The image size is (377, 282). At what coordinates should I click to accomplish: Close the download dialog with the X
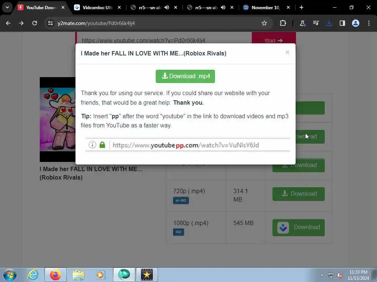click(x=287, y=53)
